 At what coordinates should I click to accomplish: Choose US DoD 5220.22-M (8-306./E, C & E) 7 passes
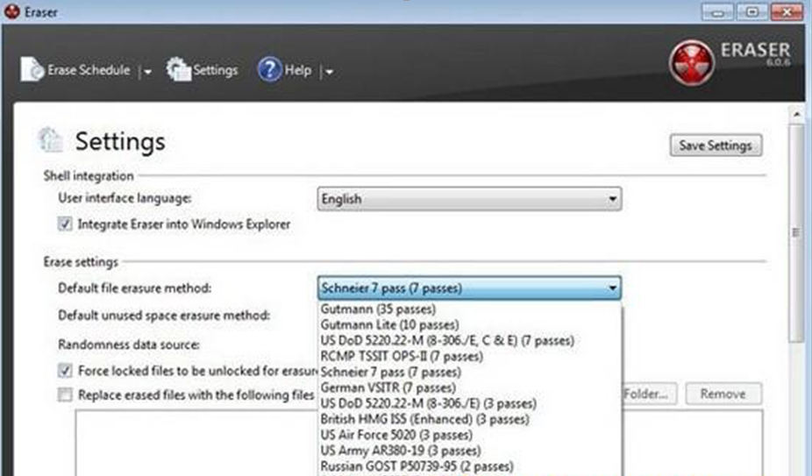[x=469, y=341]
